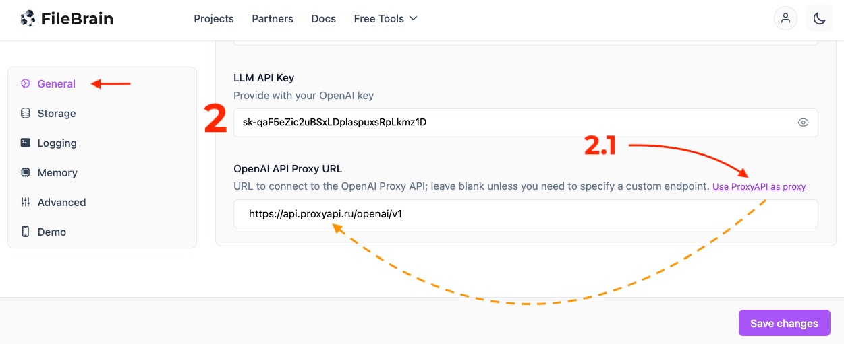The image size is (844, 344).
Task: Click the Memory chip icon
Action: 26,173
